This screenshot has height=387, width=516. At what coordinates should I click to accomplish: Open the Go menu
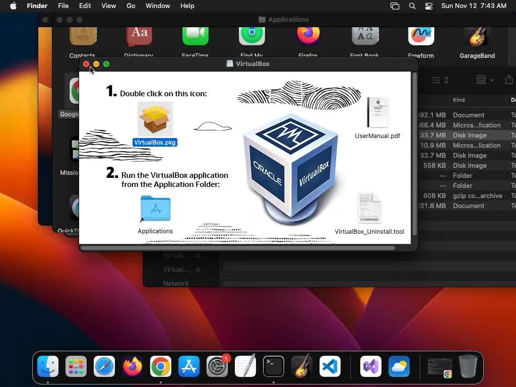click(x=131, y=6)
